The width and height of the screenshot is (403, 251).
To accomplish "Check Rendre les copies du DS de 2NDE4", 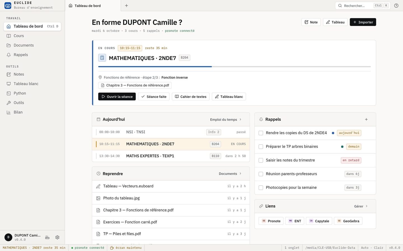I will 261,133.
